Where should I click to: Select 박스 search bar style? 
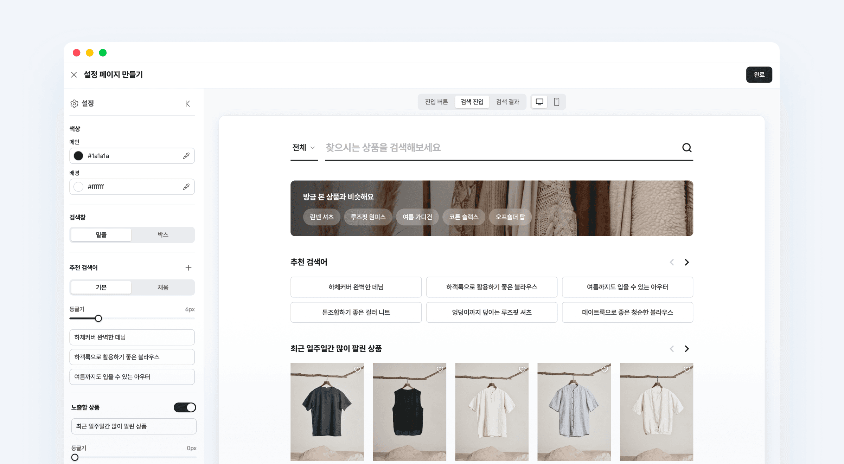[163, 235]
